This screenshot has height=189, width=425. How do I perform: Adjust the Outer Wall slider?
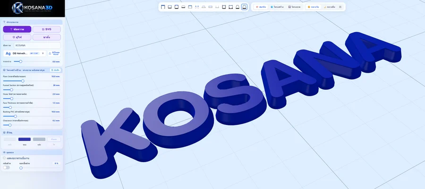(32, 99)
